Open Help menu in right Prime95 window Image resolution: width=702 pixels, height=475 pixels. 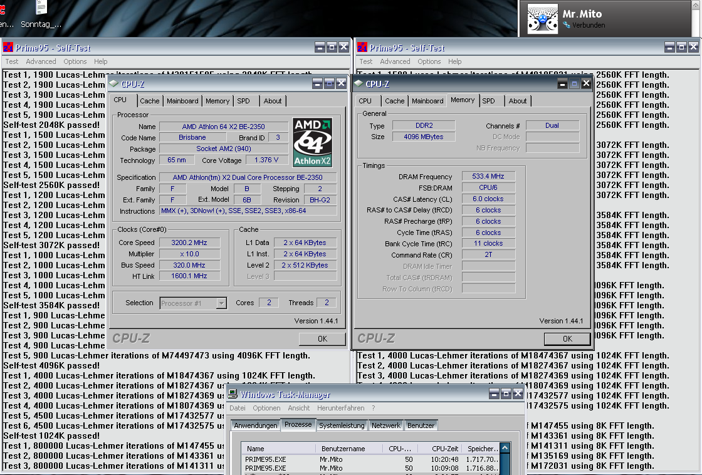point(455,61)
